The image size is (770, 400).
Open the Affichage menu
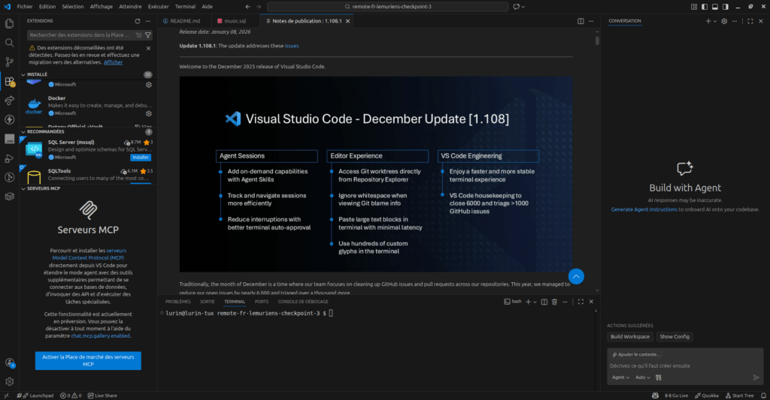click(102, 7)
